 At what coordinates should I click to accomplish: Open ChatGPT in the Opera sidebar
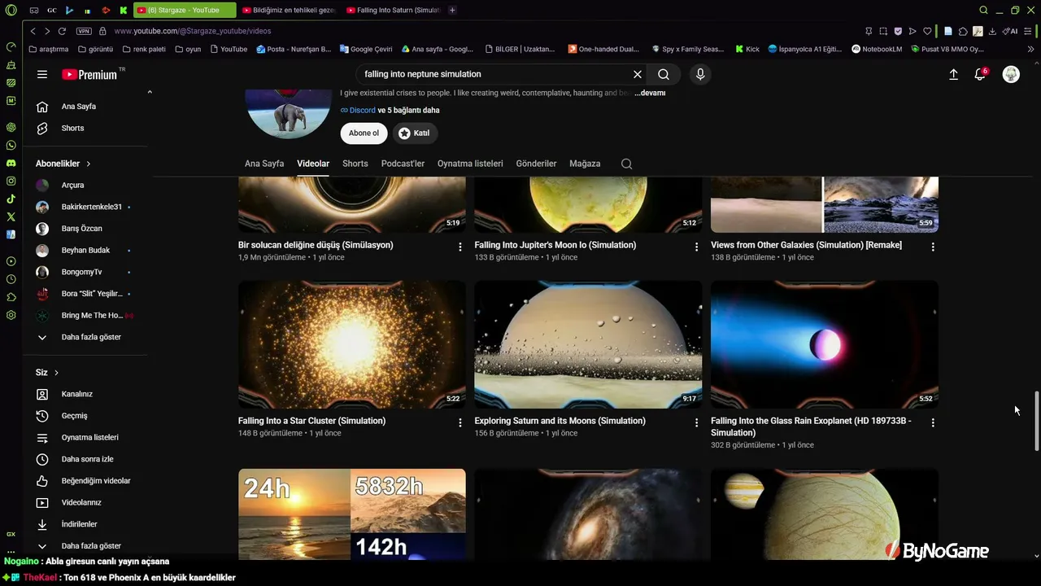click(11, 127)
